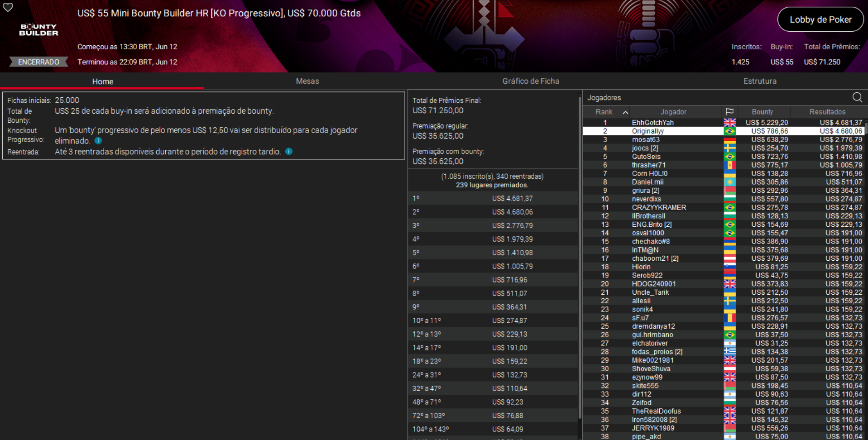Click Originallyy's Brazil flag

[x=729, y=131]
